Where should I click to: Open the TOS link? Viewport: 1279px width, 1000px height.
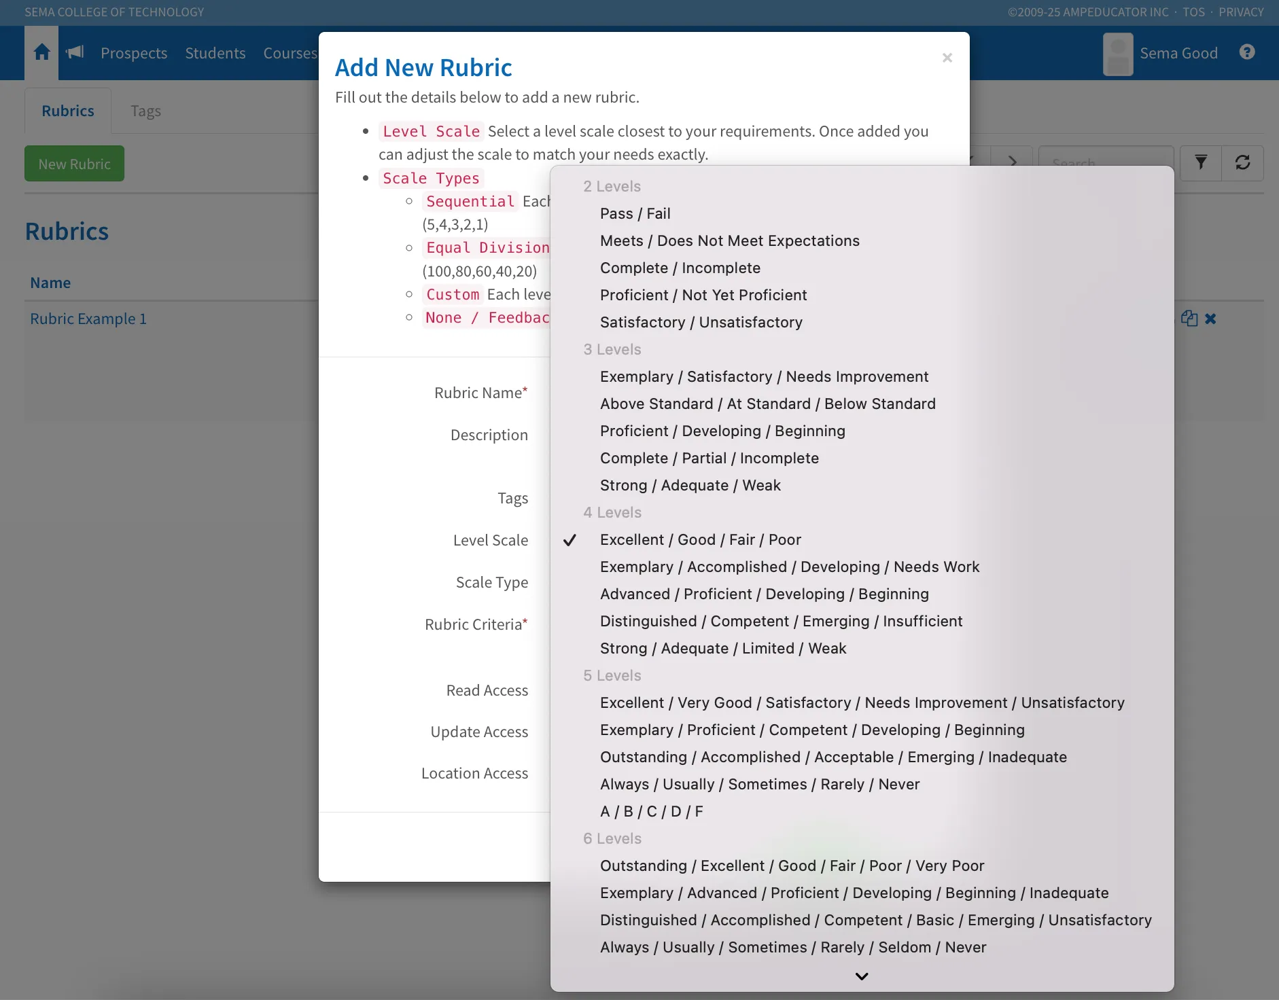pyautogui.click(x=1193, y=12)
